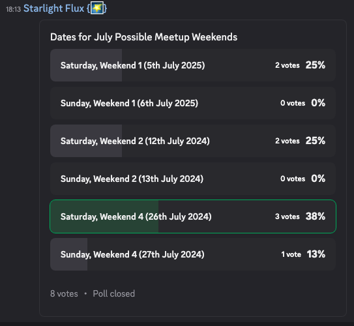This screenshot has height=326, width=354.
Task: View the 3 votes on 26th July option
Action: [x=287, y=216]
